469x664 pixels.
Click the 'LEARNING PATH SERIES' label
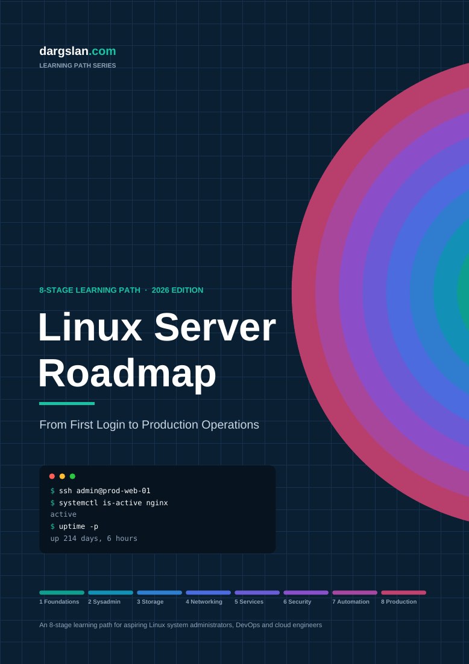click(77, 66)
